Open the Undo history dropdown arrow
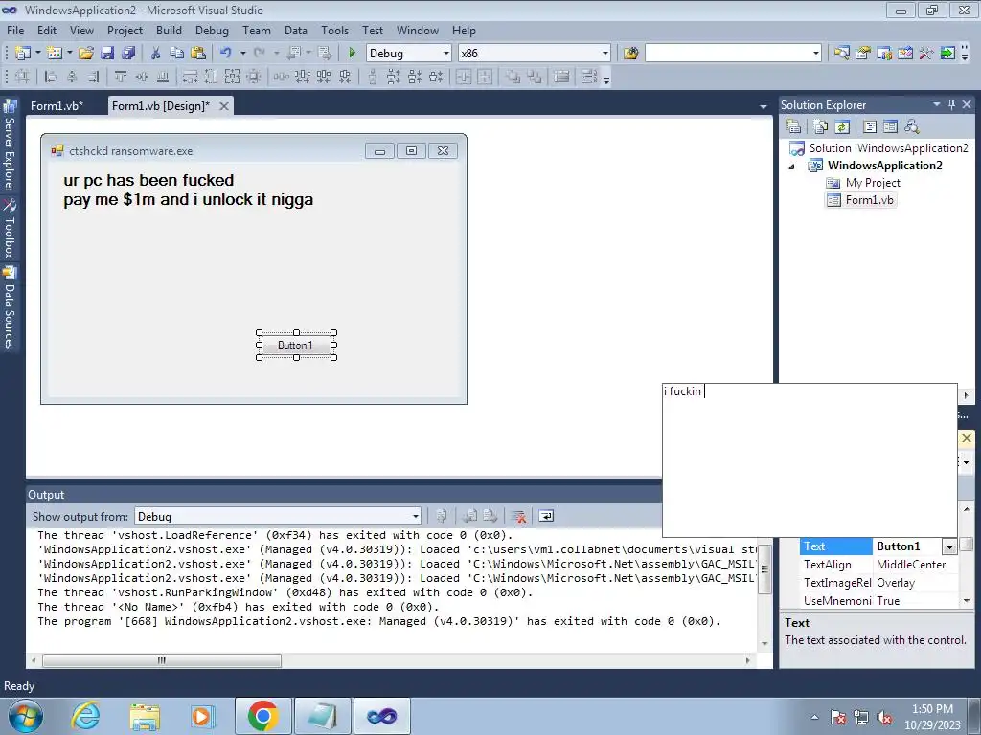981x735 pixels. (x=242, y=54)
